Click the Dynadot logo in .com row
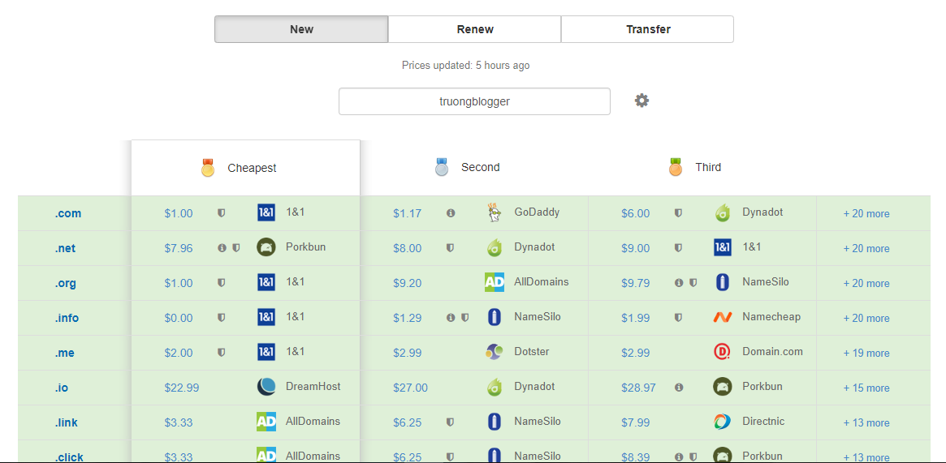946x463 pixels. coord(722,212)
